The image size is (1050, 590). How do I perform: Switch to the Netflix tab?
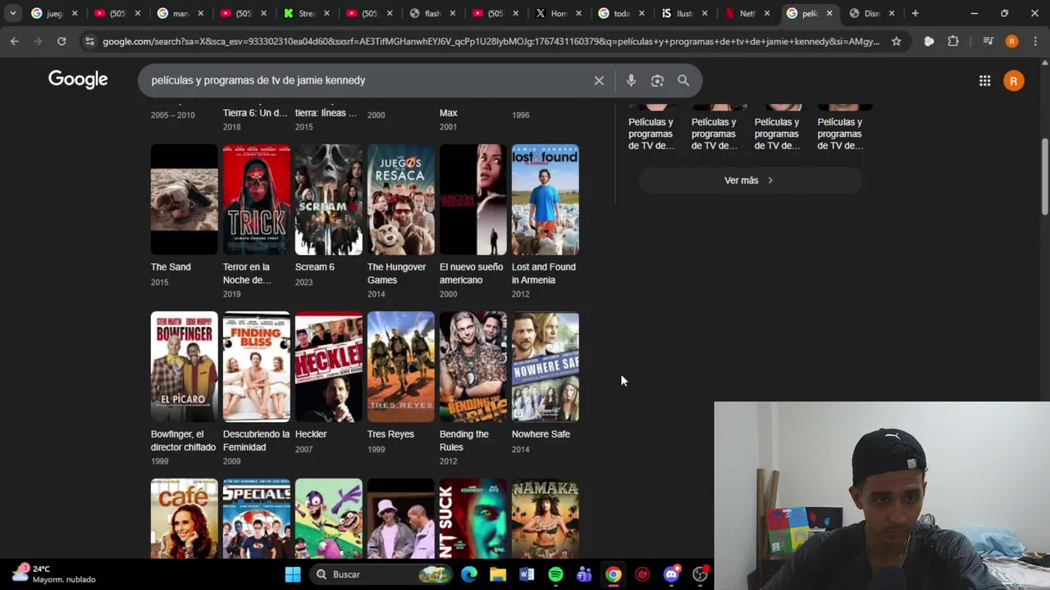click(747, 13)
